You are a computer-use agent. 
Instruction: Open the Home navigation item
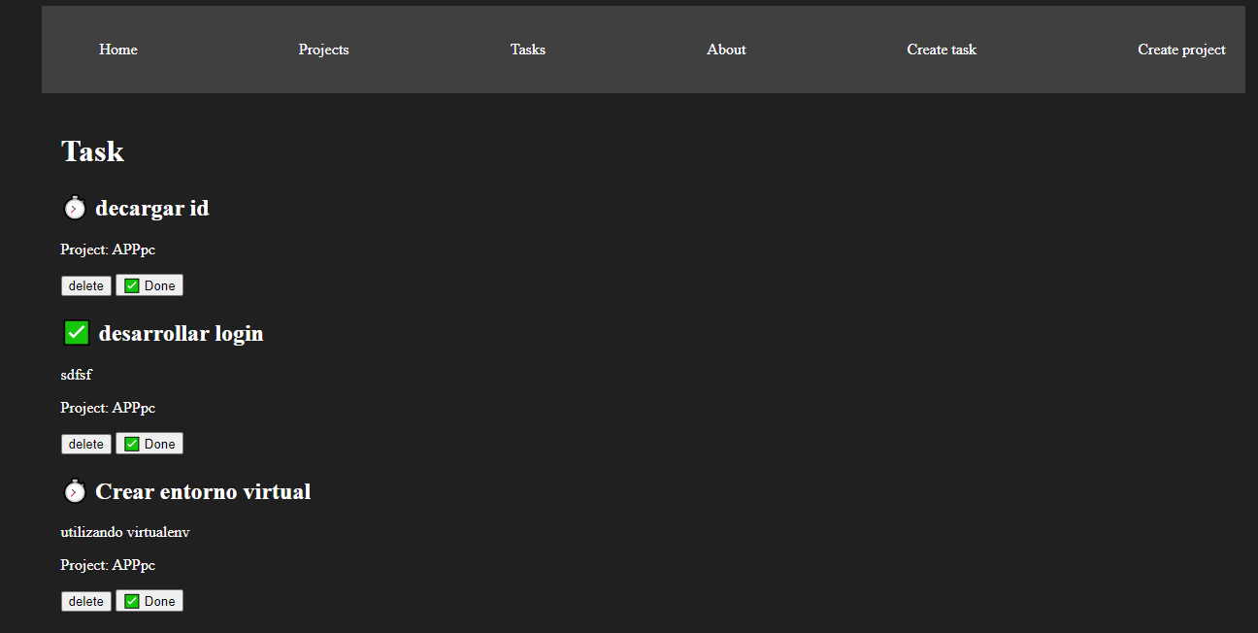click(117, 49)
